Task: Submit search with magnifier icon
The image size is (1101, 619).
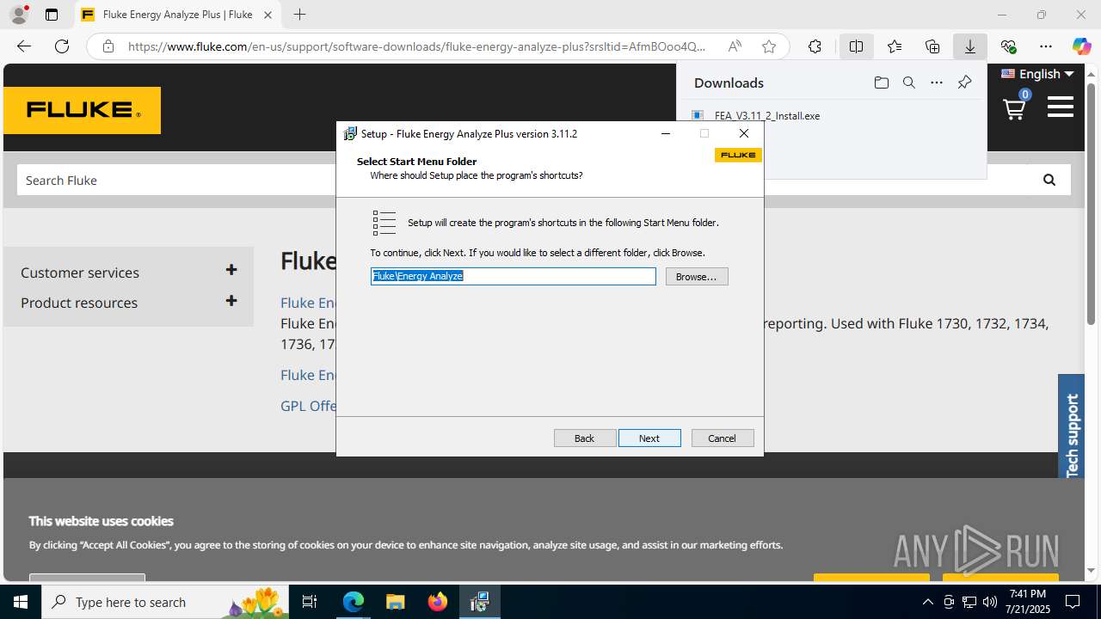Action: point(1049,180)
